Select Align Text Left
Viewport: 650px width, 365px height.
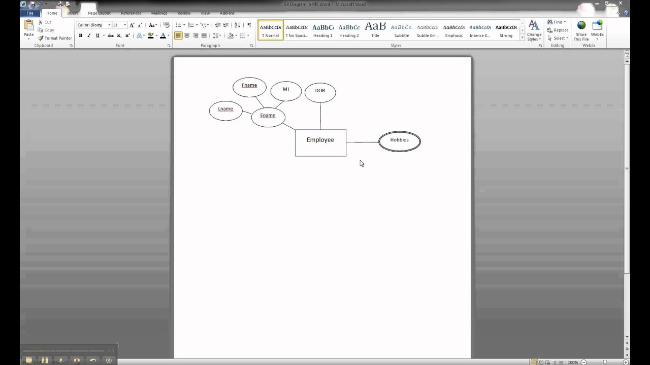click(x=178, y=35)
